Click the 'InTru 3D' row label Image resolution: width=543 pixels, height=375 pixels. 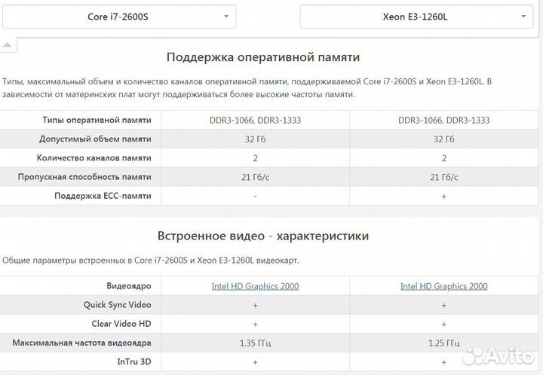pyautogui.click(x=134, y=362)
